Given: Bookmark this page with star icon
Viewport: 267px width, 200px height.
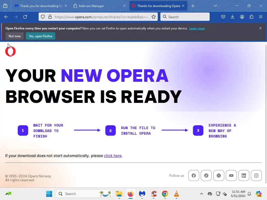Looking at the screenshot, I should click(154, 17).
